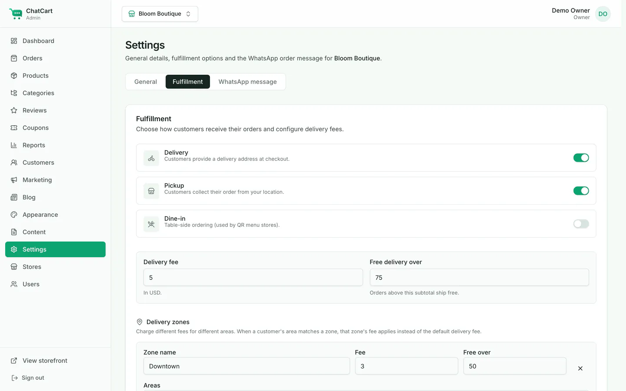Click the Sign out arrow icon
This screenshot has height=391, width=626.
pos(14,378)
